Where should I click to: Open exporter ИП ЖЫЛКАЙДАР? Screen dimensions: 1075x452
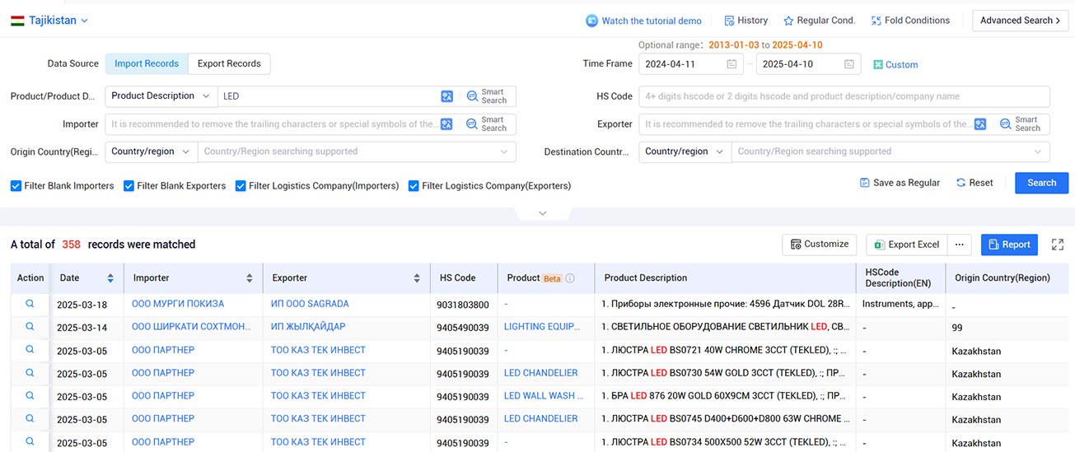click(x=308, y=327)
